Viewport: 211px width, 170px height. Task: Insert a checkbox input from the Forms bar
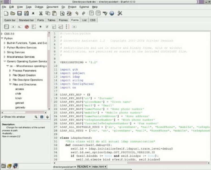(x=47, y=27)
